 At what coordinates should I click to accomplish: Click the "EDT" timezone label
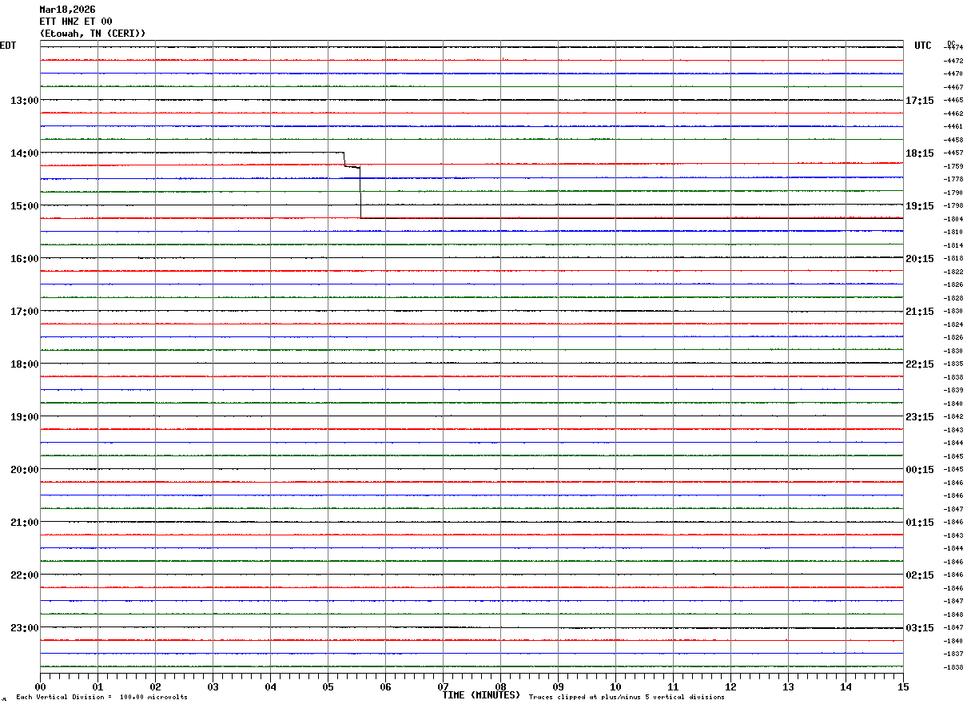7,46
